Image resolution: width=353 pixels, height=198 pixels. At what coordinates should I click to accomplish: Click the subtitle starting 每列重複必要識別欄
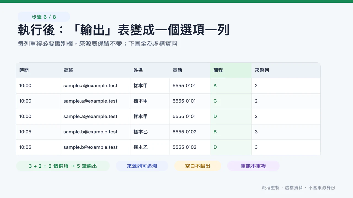pyautogui.click(x=97, y=44)
